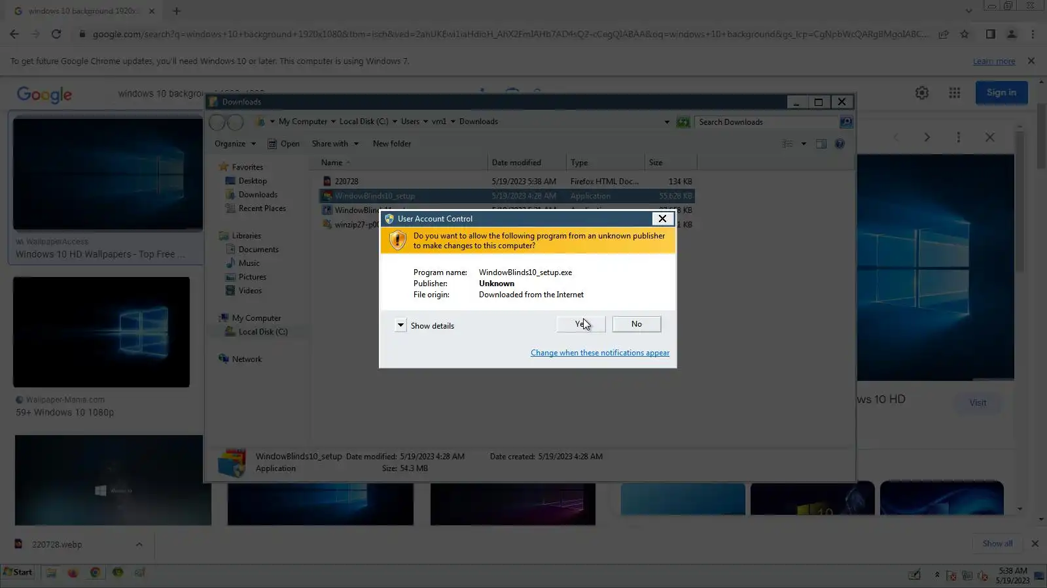Expand Show details in the UAC dialog

click(x=425, y=325)
